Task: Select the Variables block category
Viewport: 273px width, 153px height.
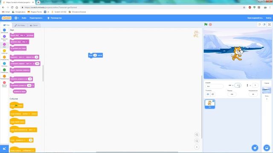Action: coord(4,77)
